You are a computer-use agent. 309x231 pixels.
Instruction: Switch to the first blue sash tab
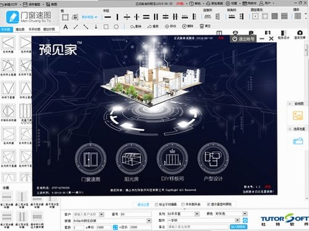[6, 29]
